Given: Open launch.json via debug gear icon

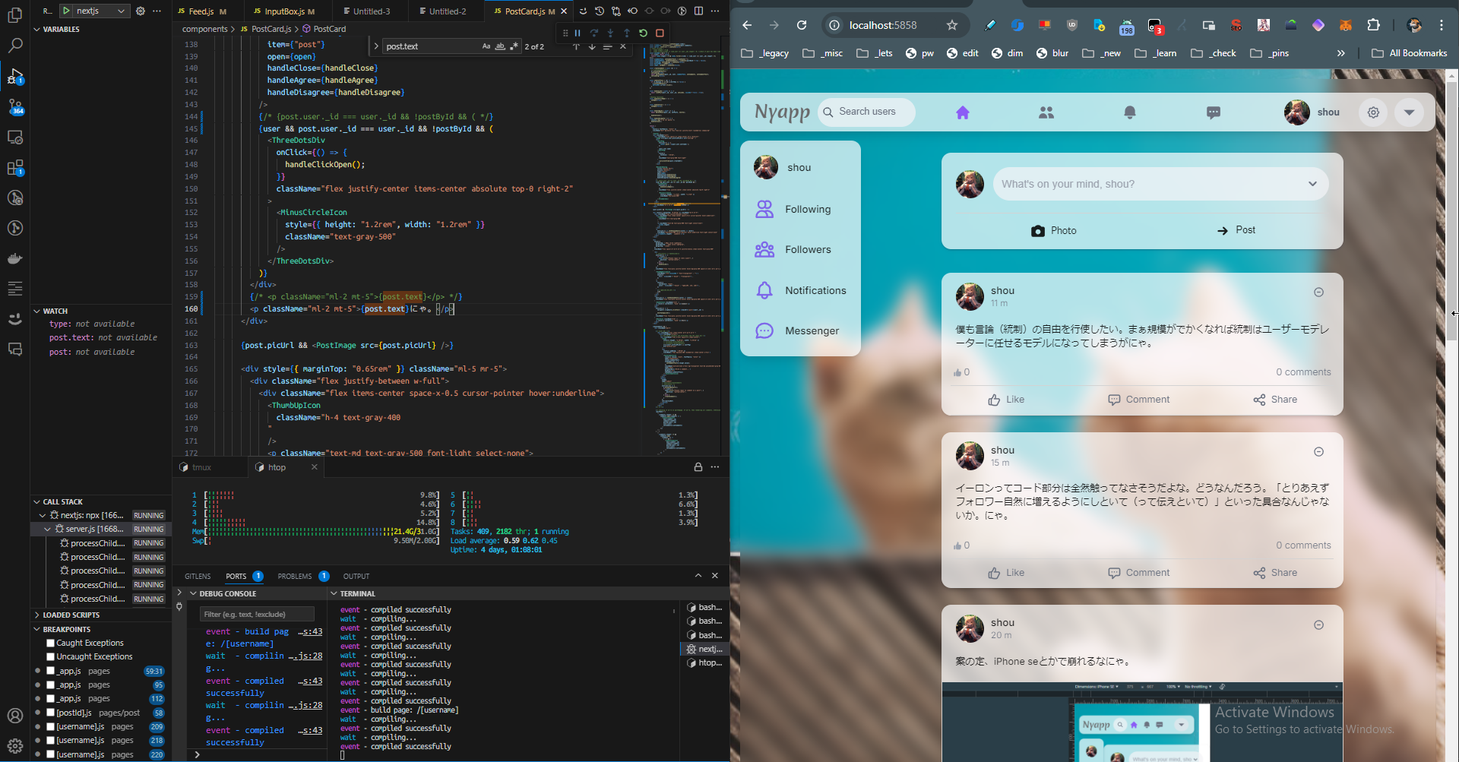Looking at the screenshot, I should 141,11.
